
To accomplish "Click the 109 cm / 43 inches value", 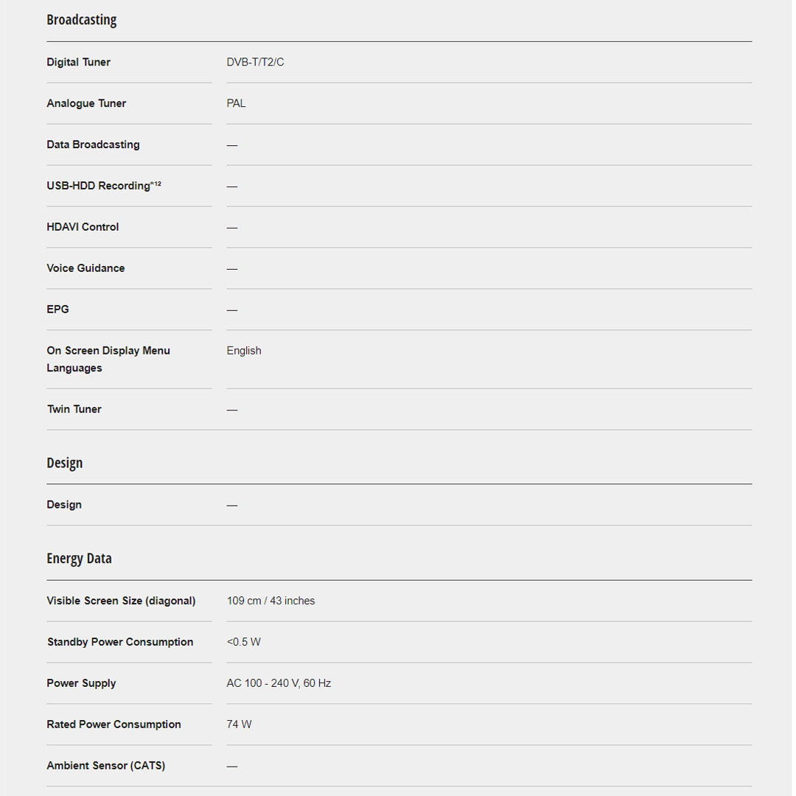I will [270, 601].
